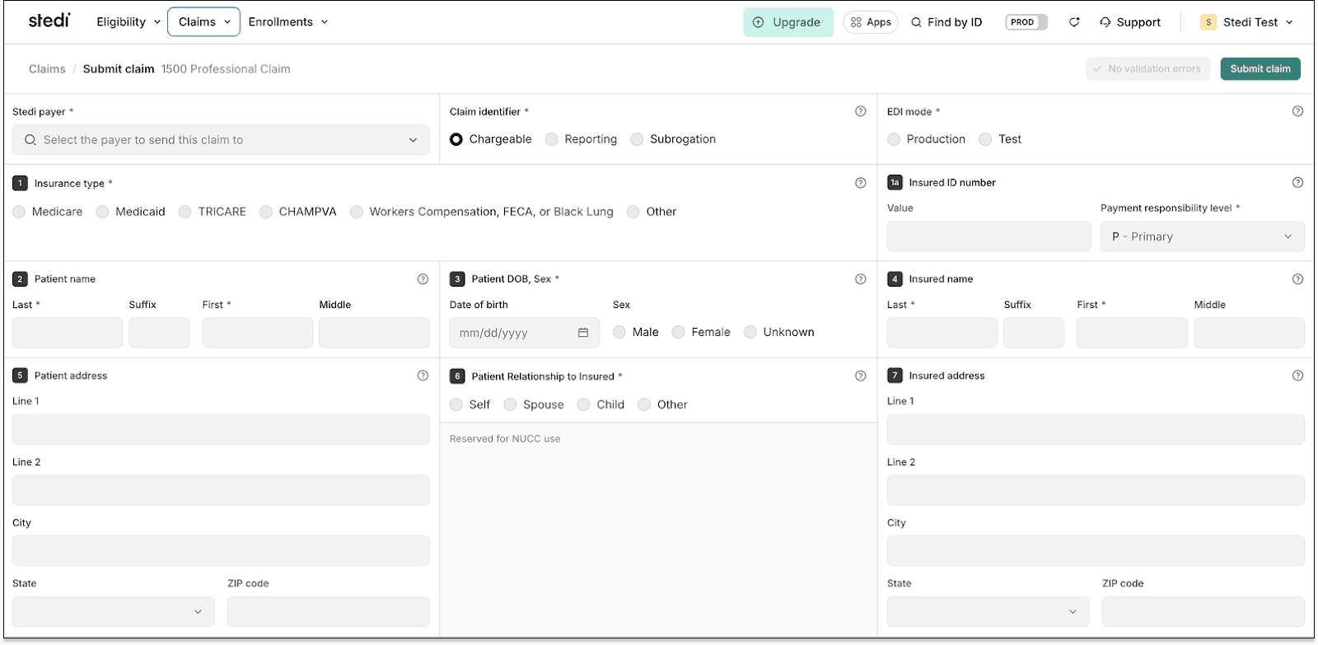The height and width of the screenshot is (645, 1318).
Task: Click Date of birth input
Action: pyautogui.click(x=524, y=333)
